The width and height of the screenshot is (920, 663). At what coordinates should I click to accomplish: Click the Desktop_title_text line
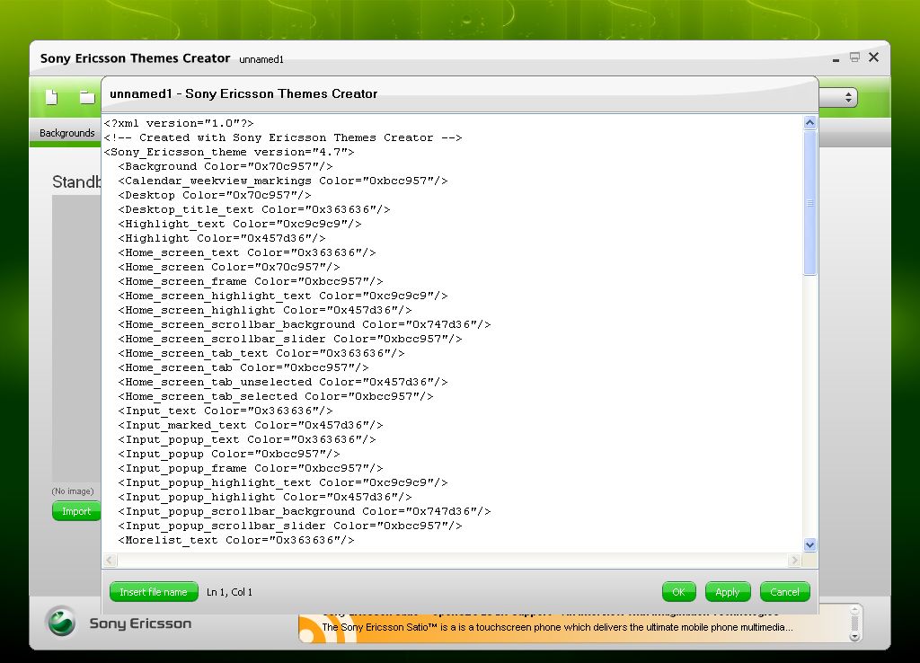254,209
